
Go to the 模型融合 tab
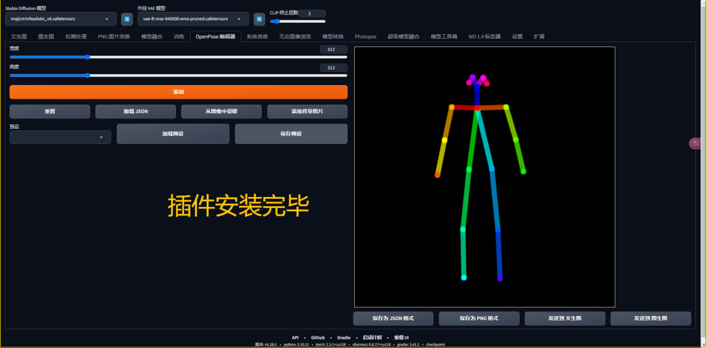[x=151, y=37]
